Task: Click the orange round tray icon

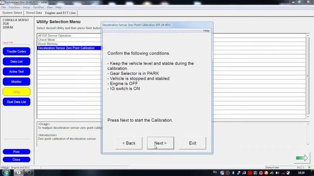Action: point(266,173)
